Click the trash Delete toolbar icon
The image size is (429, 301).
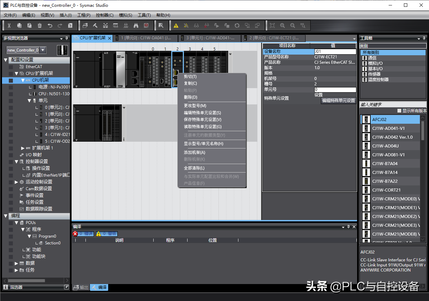40,25
